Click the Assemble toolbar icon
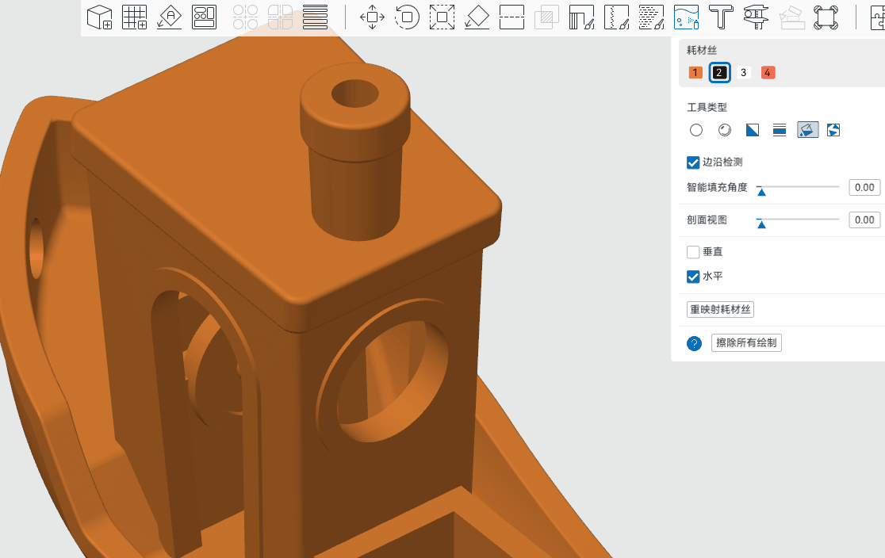This screenshot has width=885, height=558. [x=791, y=17]
